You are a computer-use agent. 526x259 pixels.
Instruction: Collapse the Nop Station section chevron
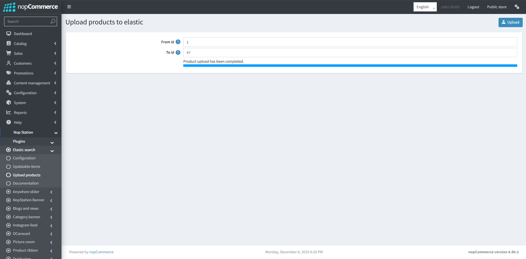point(56,133)
